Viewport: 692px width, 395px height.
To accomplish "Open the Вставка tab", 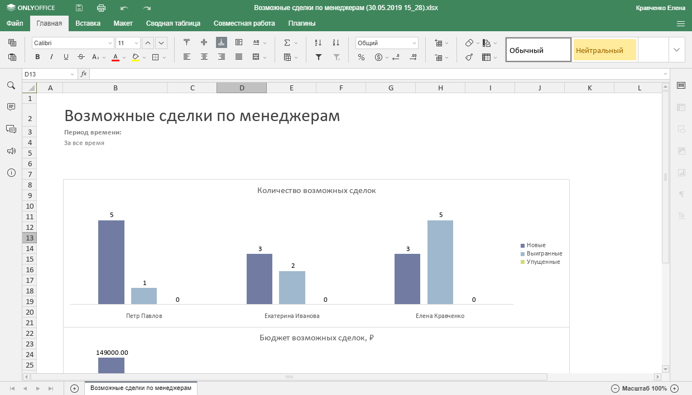I will click(88, 23).
